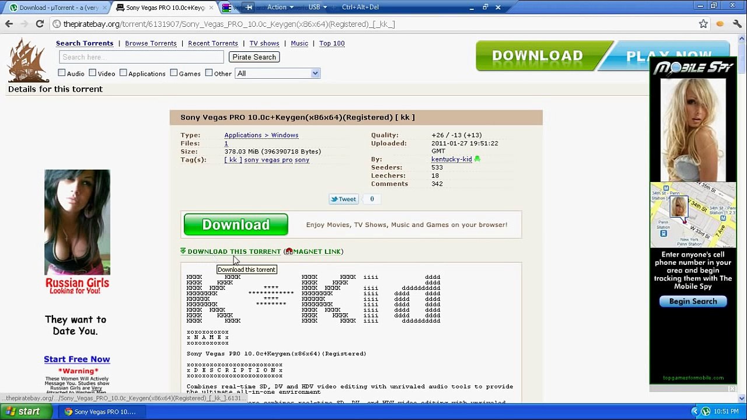Image resolution: width=747 pixels, height=420 pixels.
Task: Close the Mobile Spy ad with its X
Action: click(732, 388)
